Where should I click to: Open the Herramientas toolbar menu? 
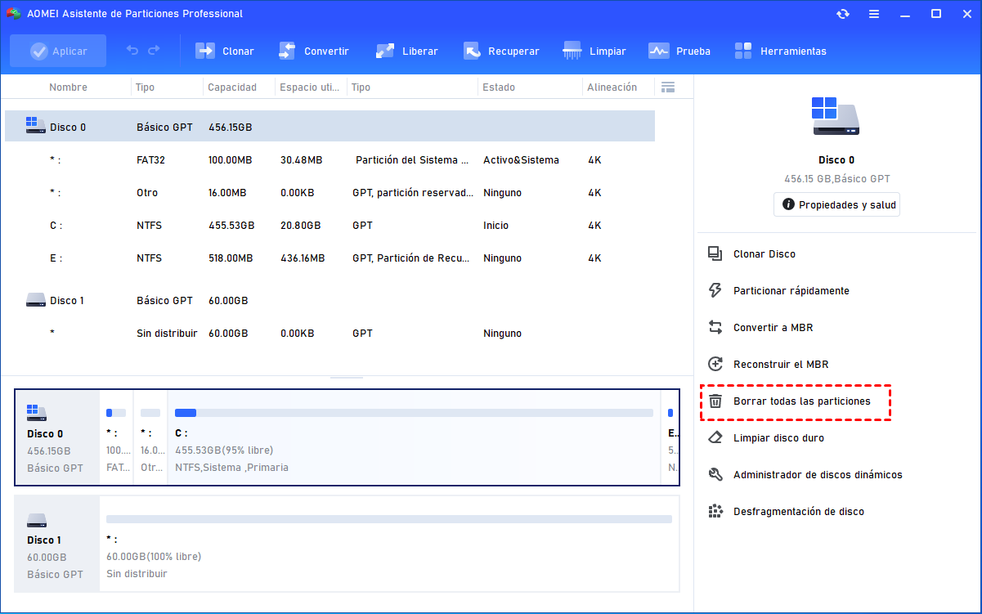tap(780, 51)
